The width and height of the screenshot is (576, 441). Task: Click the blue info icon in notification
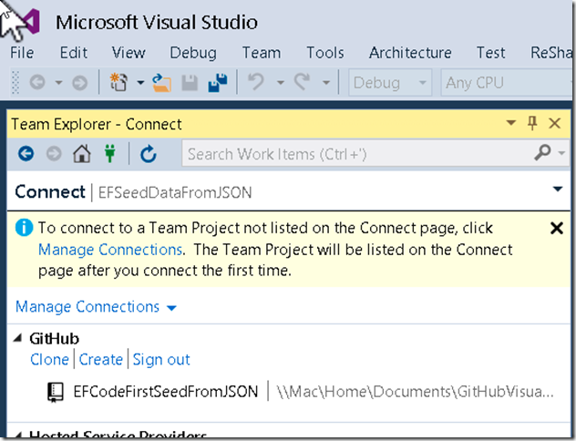pyautogui.click(x=25, y=228)
